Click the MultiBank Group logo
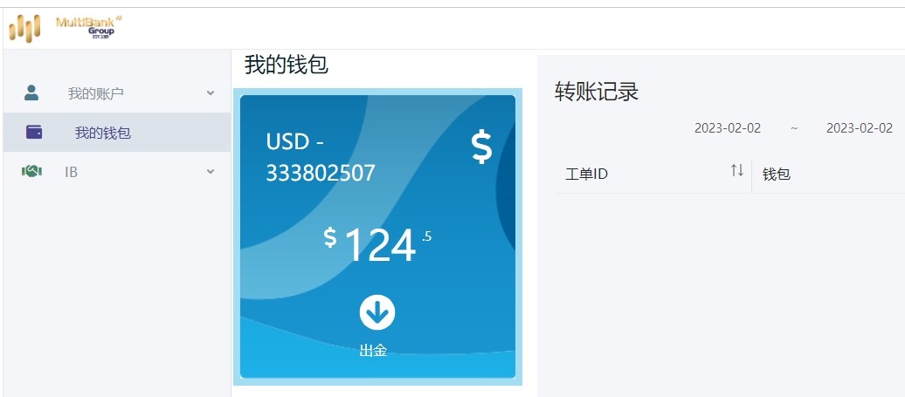The width and height of the screenshot is (905, 397). [66, 28]
